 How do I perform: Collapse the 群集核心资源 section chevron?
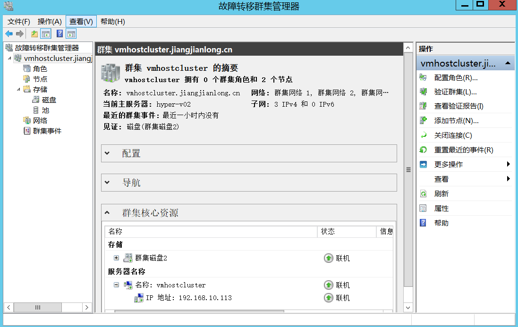[107, 212]
